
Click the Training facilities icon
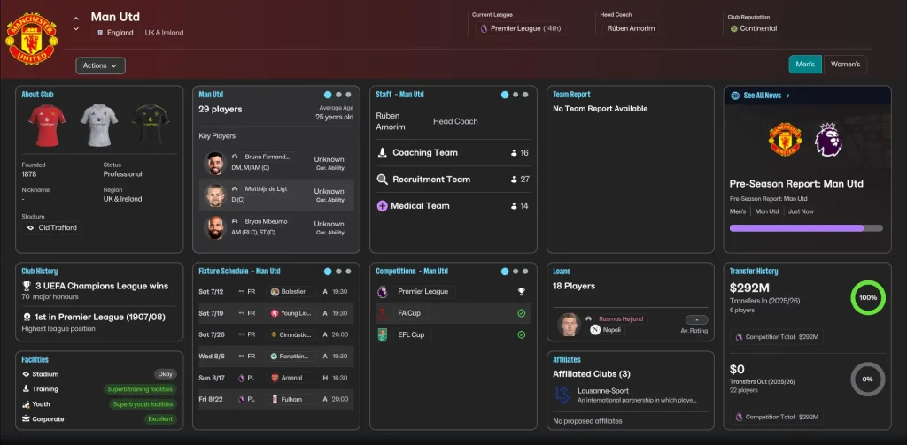pyautogui.click(x=26, y=389)
